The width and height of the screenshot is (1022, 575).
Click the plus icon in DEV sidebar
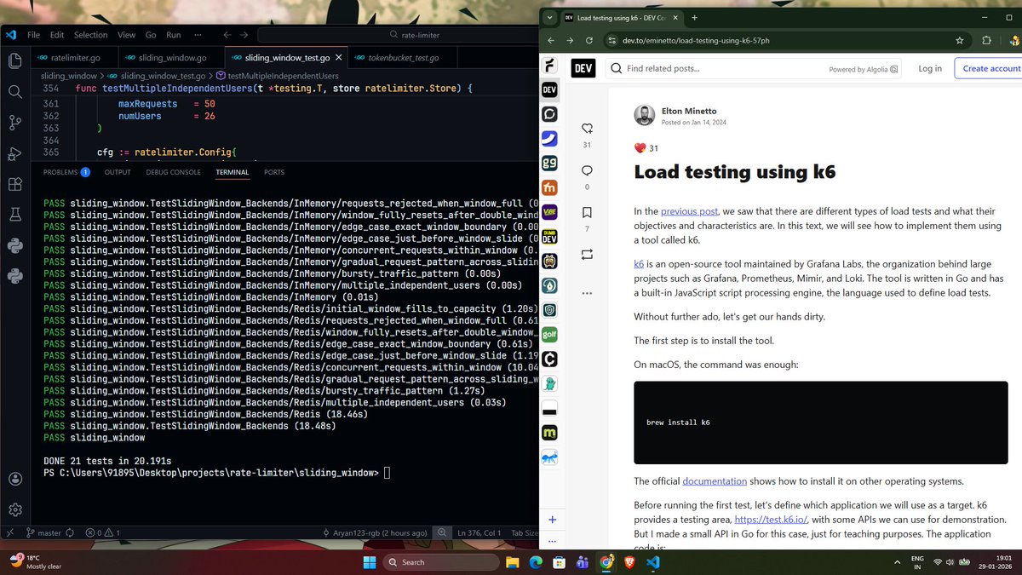coord(552,519)
